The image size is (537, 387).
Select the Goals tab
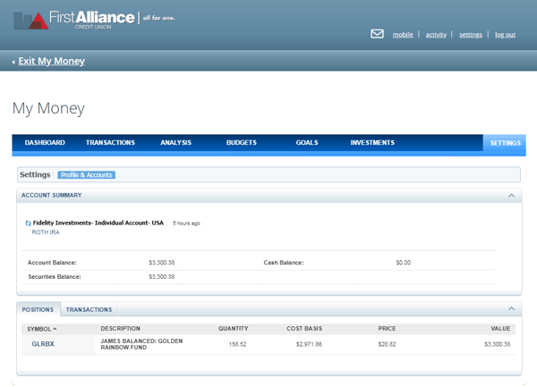click(x=307, y=143)
